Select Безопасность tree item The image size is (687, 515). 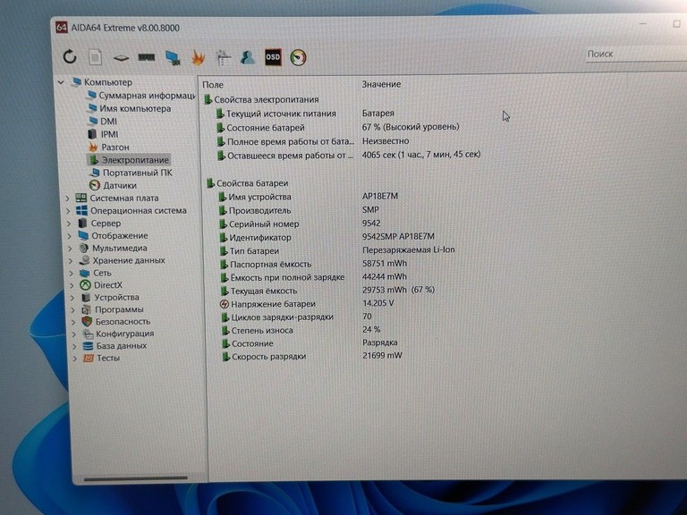click(116, 322)
